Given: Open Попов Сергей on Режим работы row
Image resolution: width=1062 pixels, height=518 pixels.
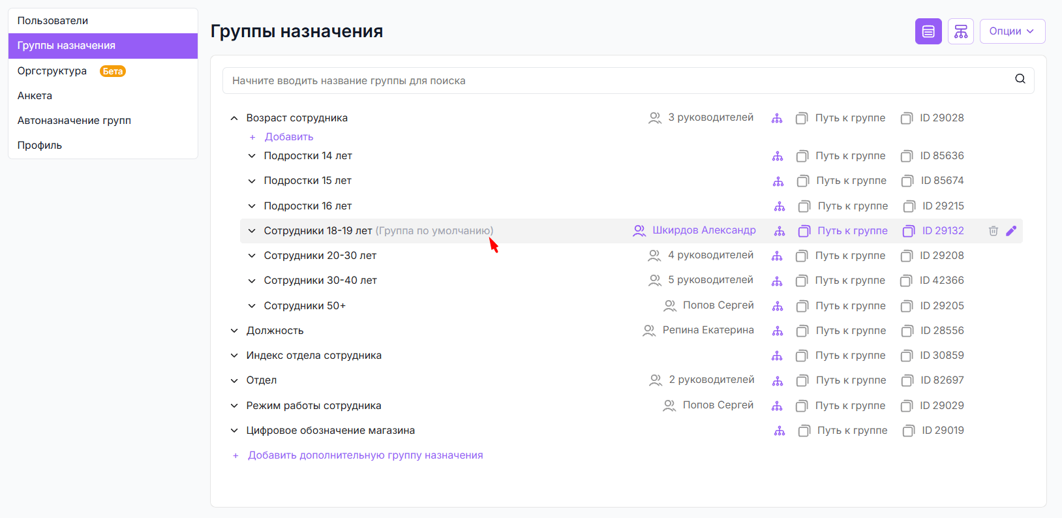Looking at the screenshot, I should click(x=708, y=406).
